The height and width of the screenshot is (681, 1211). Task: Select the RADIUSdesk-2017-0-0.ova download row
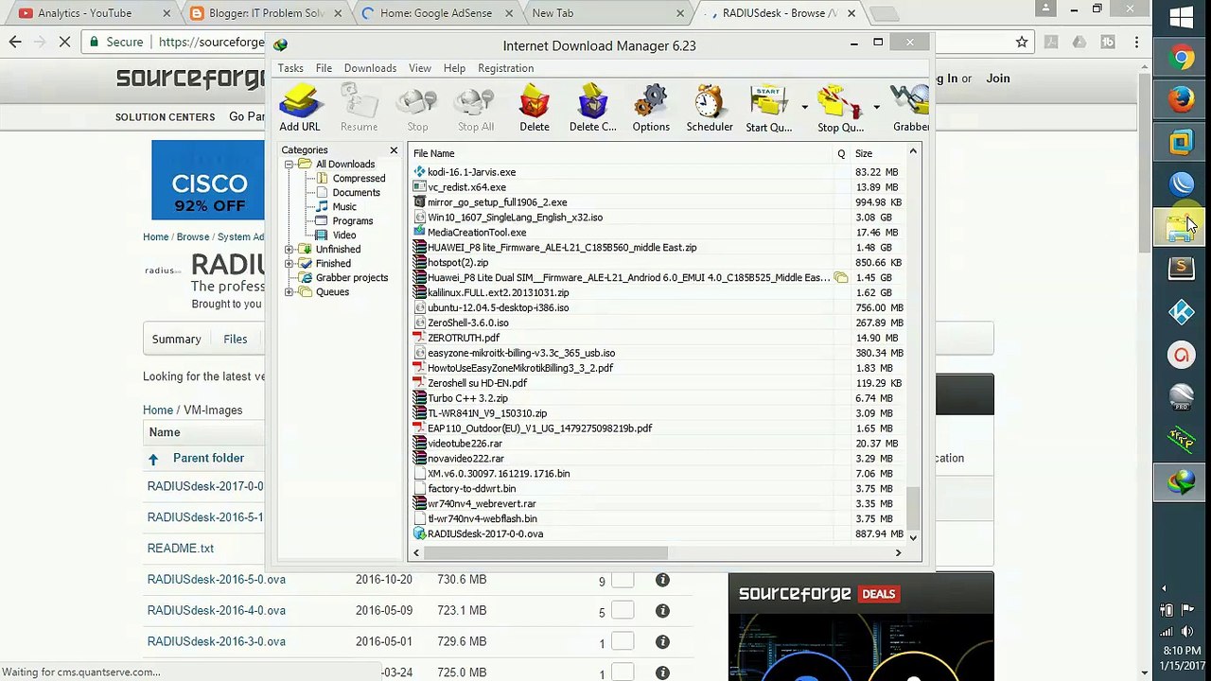click(658, 534)
